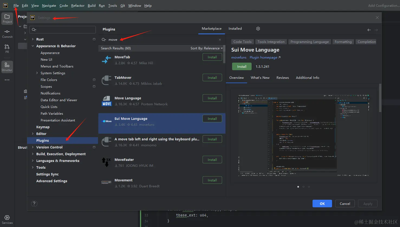The width and height of the screenshot is (400, 227).
Task: Click the MoveFaster plugin icon
Action: pyautogui.click(x=106, y=162)
